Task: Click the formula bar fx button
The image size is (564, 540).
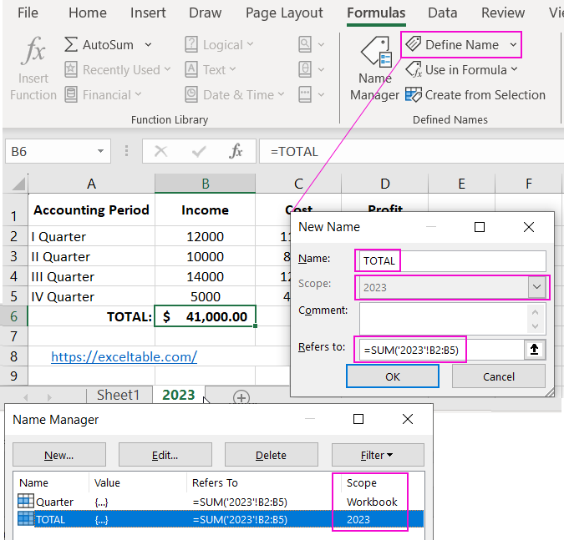Action: [236, 151]
